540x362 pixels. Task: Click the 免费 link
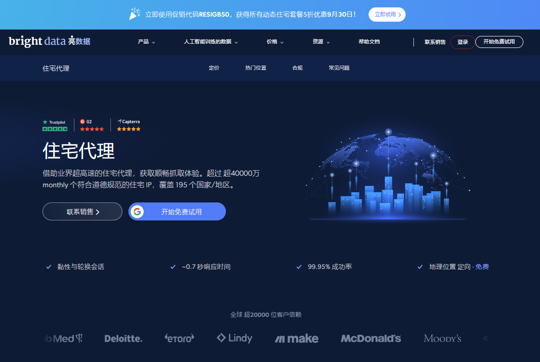pyautogui.click(x=482, y=267)
